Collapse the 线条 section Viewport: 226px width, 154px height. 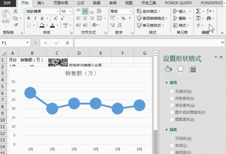167,130
